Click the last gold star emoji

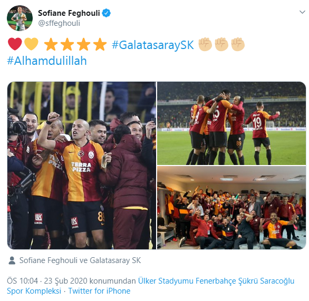(100, 44)
